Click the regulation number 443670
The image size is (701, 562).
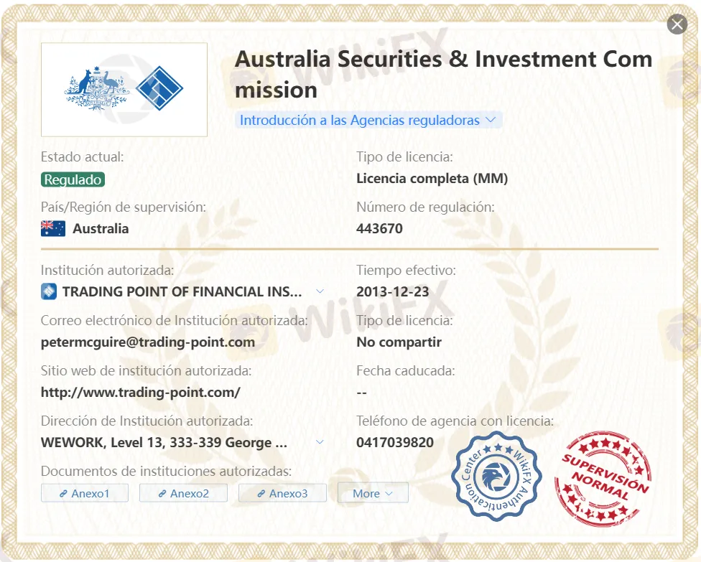pyautogui.click(x=379, y=228)
